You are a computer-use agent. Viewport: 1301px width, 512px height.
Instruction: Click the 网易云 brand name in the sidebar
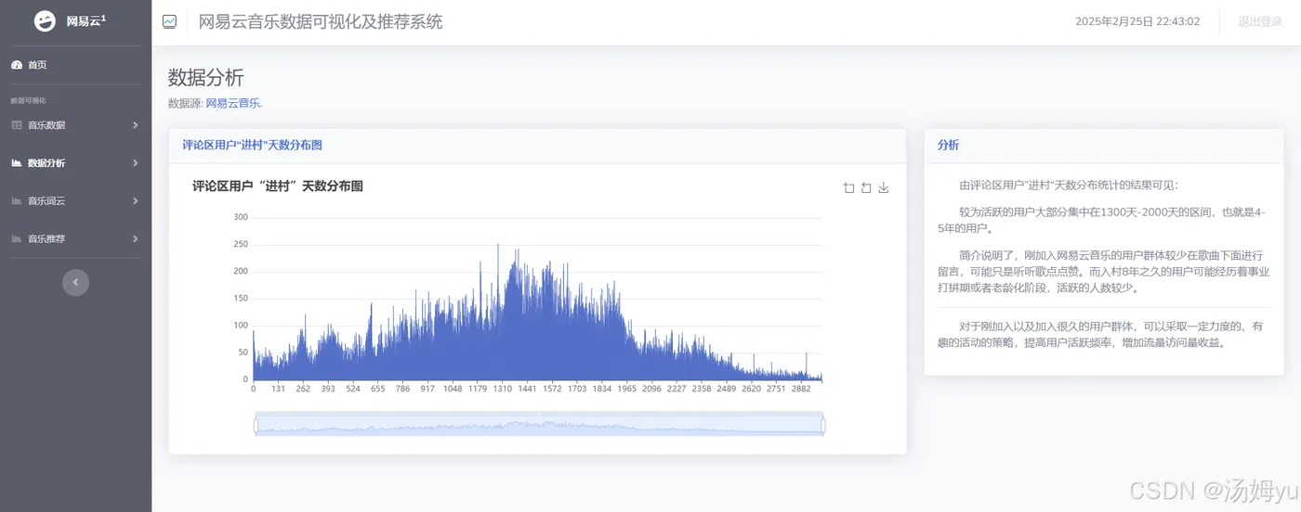pos(85,21)
